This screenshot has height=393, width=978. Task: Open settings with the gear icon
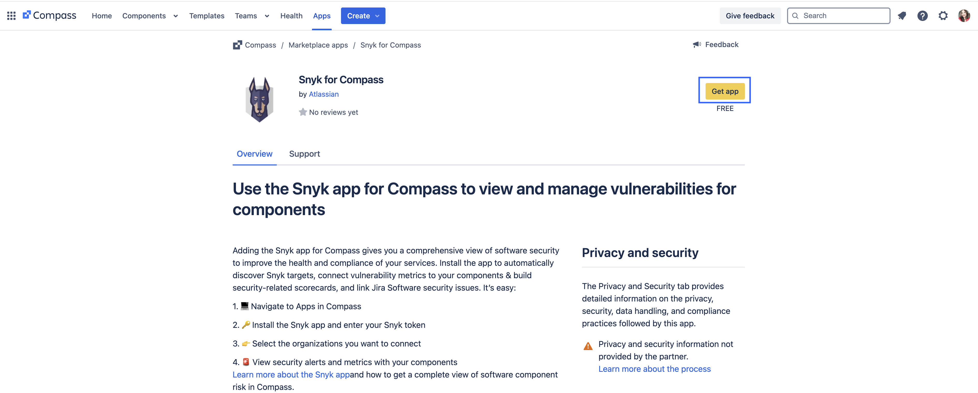[943, 16]
